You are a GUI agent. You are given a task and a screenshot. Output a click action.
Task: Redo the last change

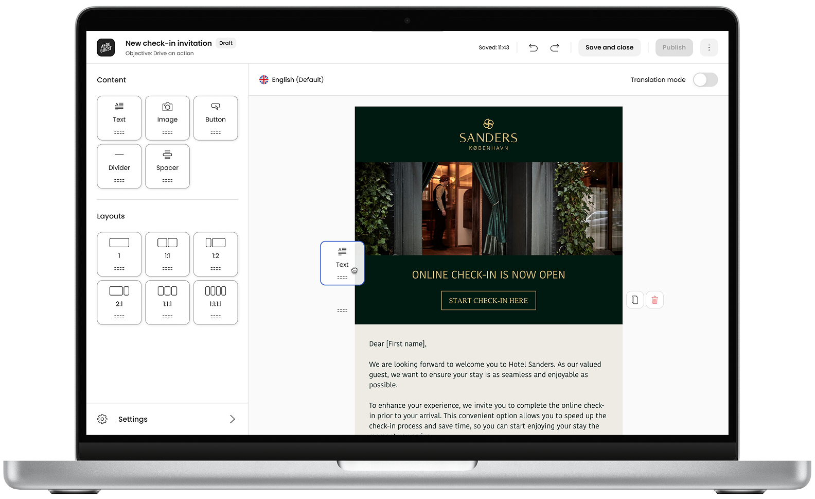click(x=555, y=47)
